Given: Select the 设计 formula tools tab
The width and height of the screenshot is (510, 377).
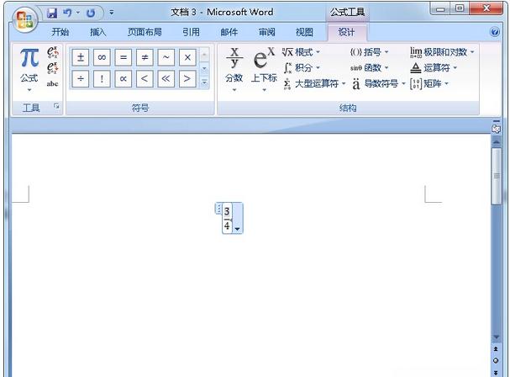Looking at the screenshot, I should [x=346, y=32].
